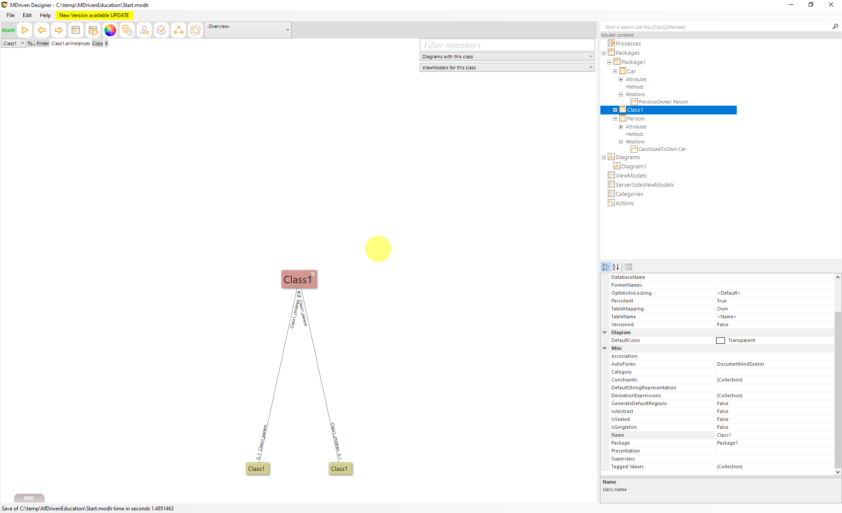Open the Help menu
This screenshot has height=513, width=842.
45,15
